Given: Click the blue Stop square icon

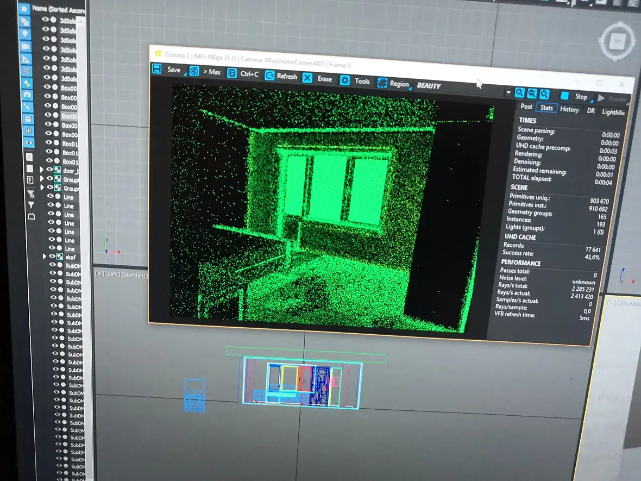Looking at the screenshot, I should (x=564, y=95).
